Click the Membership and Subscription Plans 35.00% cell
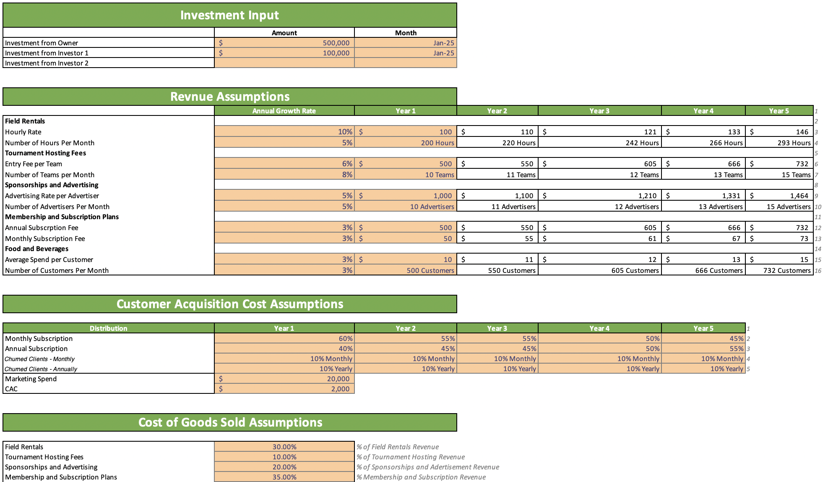The image size is (828, 482). tap(284, 477)
